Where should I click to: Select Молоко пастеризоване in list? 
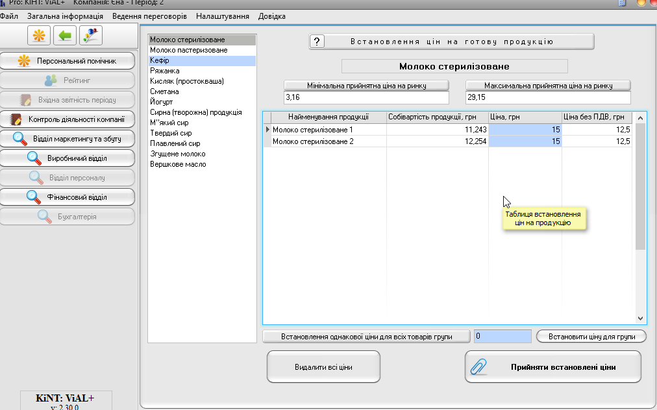click(x=202, y=50)
